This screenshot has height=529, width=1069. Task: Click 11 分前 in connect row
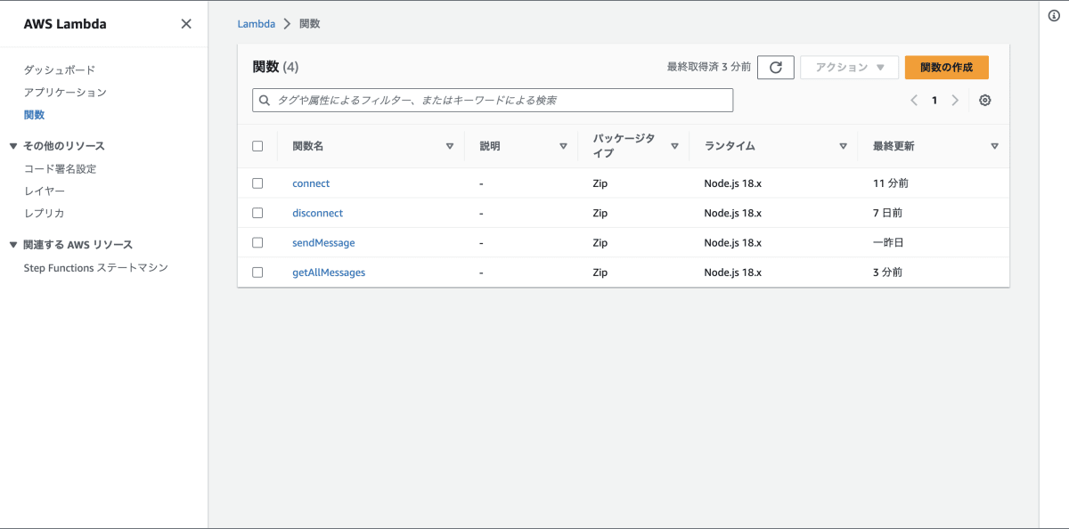891,183
